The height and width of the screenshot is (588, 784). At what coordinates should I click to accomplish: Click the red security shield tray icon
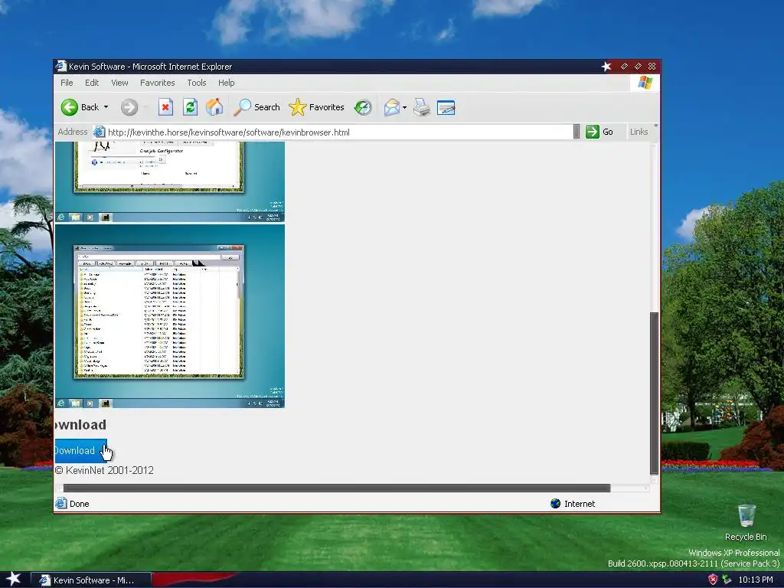click(x=713, y=580)
